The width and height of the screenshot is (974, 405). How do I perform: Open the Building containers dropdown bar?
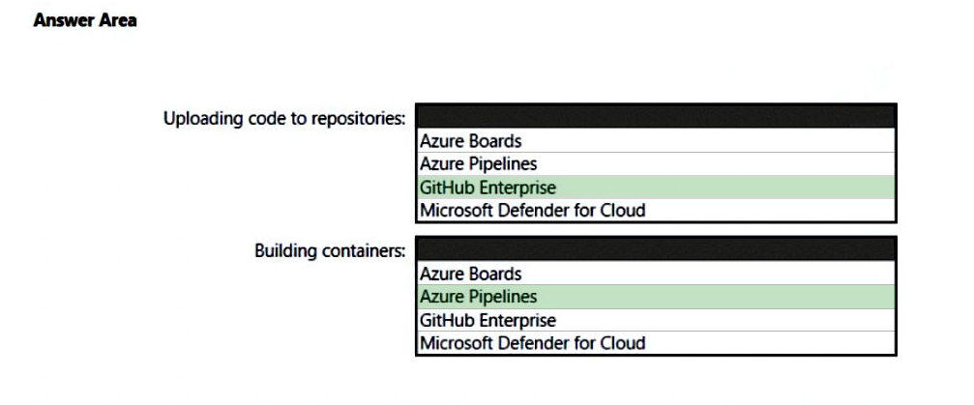pos(656,249)
